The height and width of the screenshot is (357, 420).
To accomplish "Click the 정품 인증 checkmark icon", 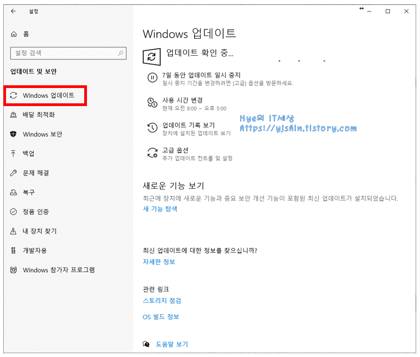I will tap(13, 212).
